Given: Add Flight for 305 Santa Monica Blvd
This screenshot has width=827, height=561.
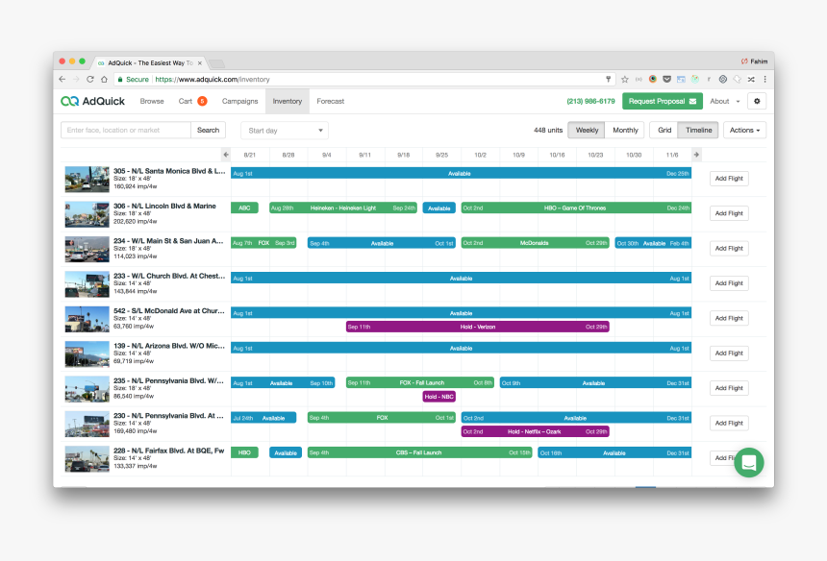Looking at the screenshot, I should click(x=729, y=179).
